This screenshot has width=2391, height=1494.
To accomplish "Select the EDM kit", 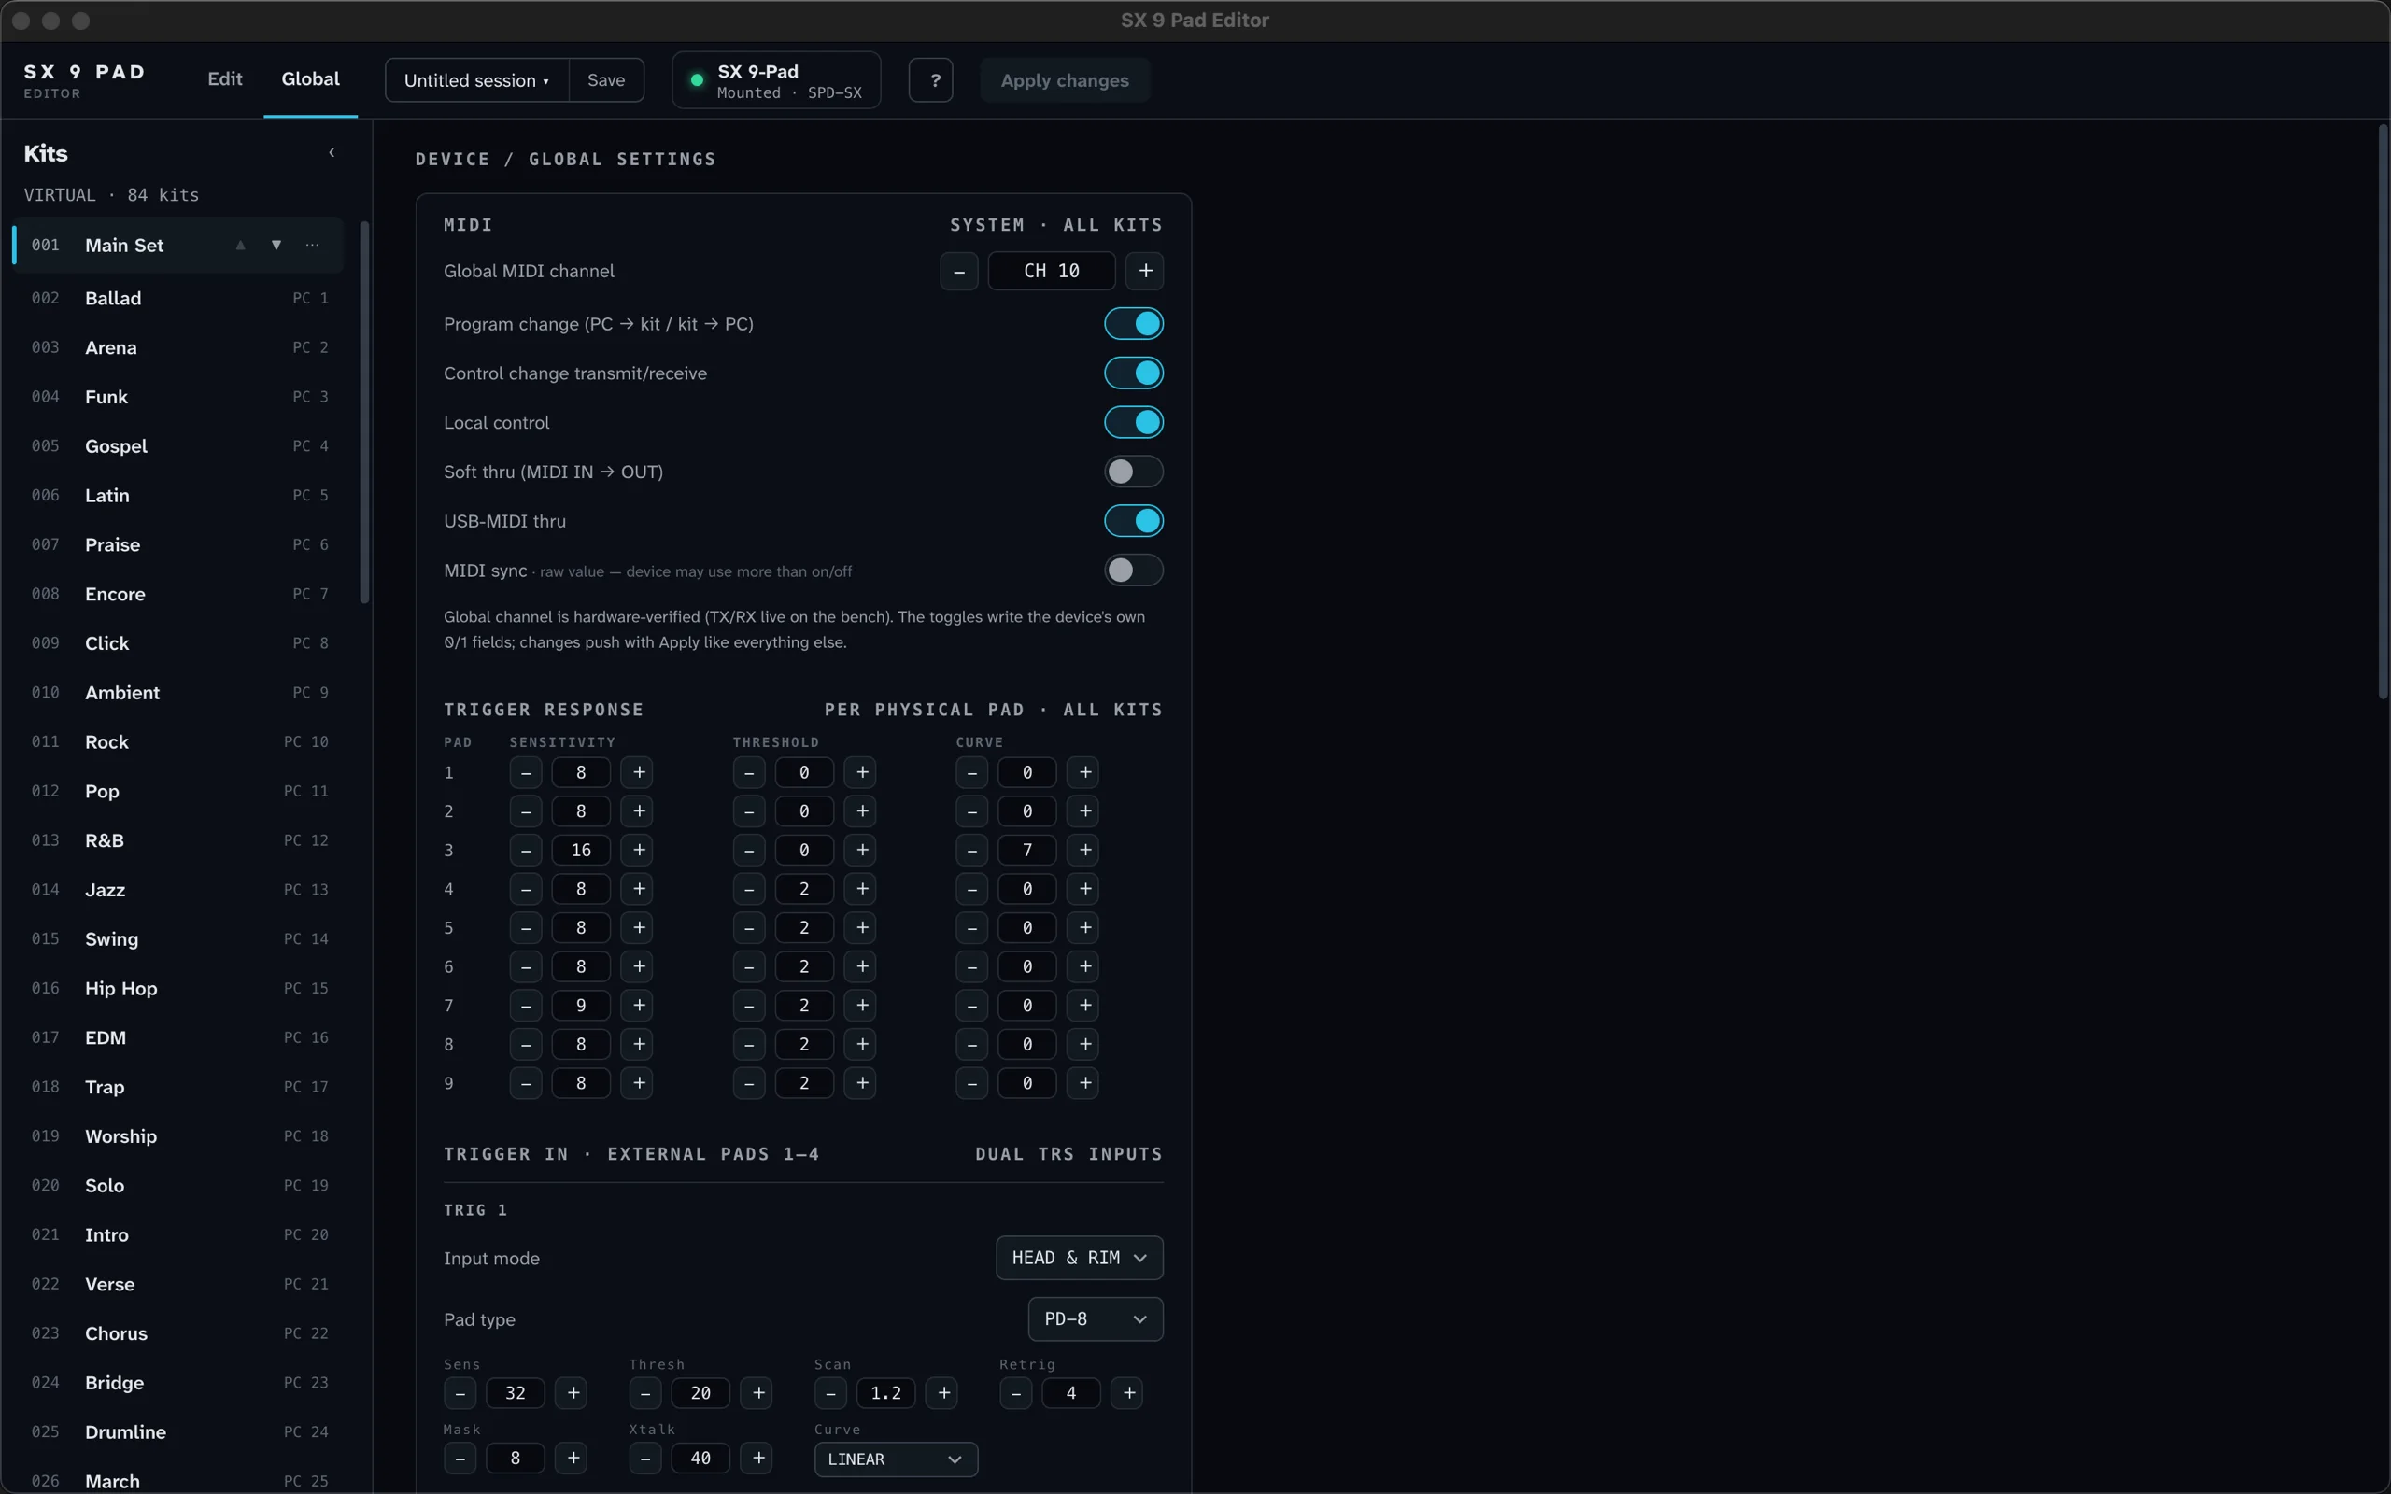I will click(x=177, y=1037).
